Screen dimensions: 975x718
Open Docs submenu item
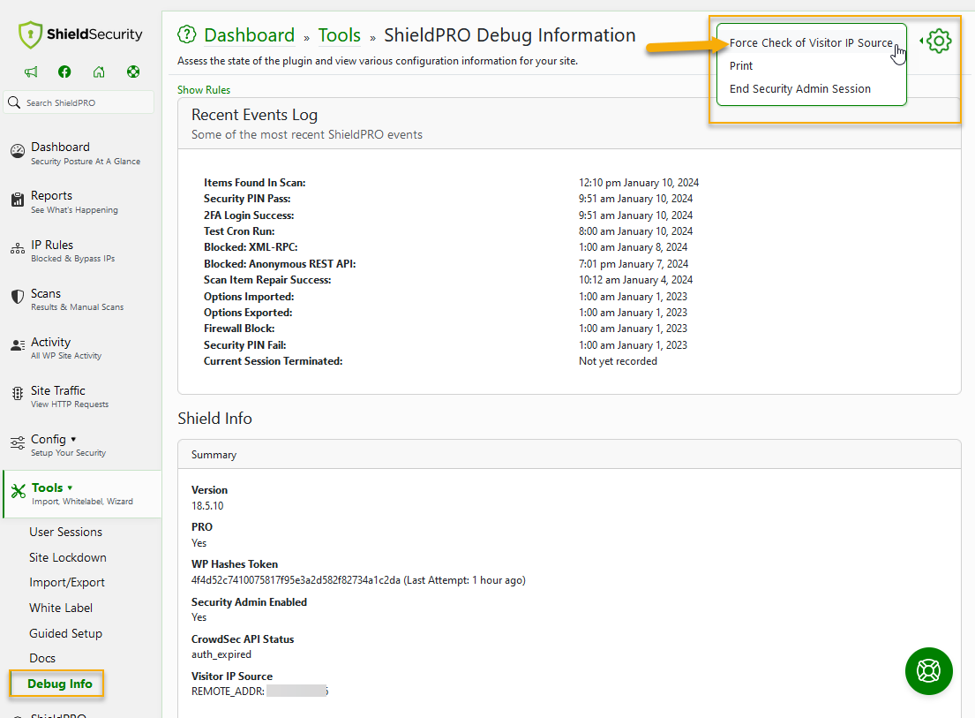[42, 658]
